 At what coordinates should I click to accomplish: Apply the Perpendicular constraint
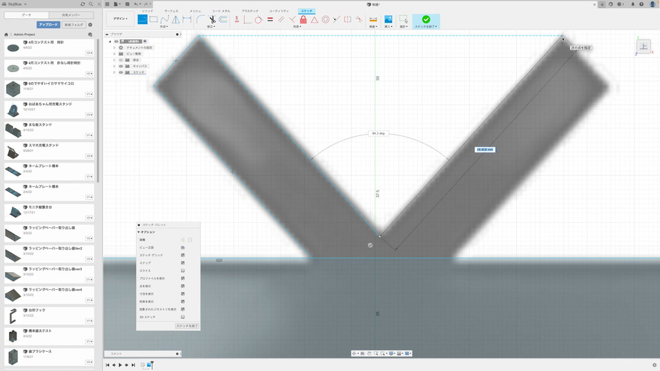tap(291, 19)
